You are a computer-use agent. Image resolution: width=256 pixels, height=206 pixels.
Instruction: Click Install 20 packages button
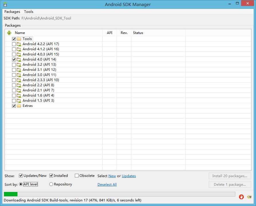[230, 176]
